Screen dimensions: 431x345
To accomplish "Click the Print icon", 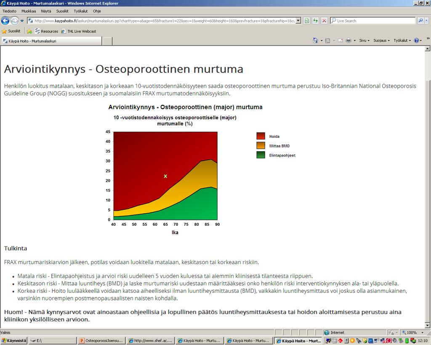I will (x=349, y=41).
